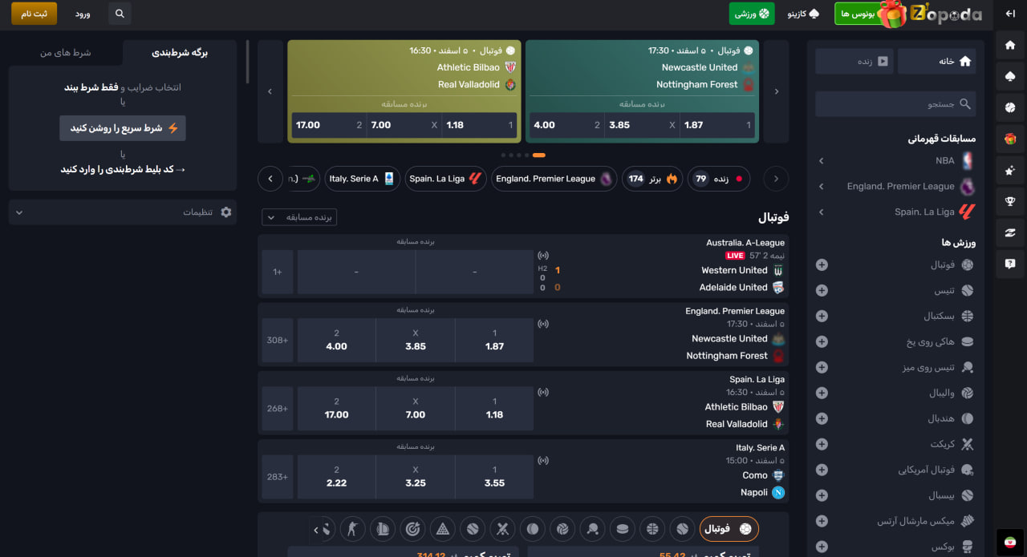
Task: Open the Iran flag language selector
Action: [1010, 541]
